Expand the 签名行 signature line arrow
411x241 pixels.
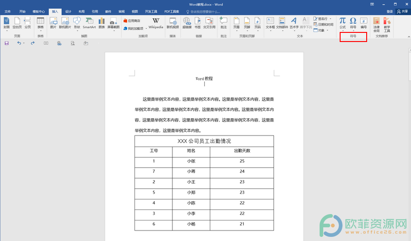click(331, 19)
